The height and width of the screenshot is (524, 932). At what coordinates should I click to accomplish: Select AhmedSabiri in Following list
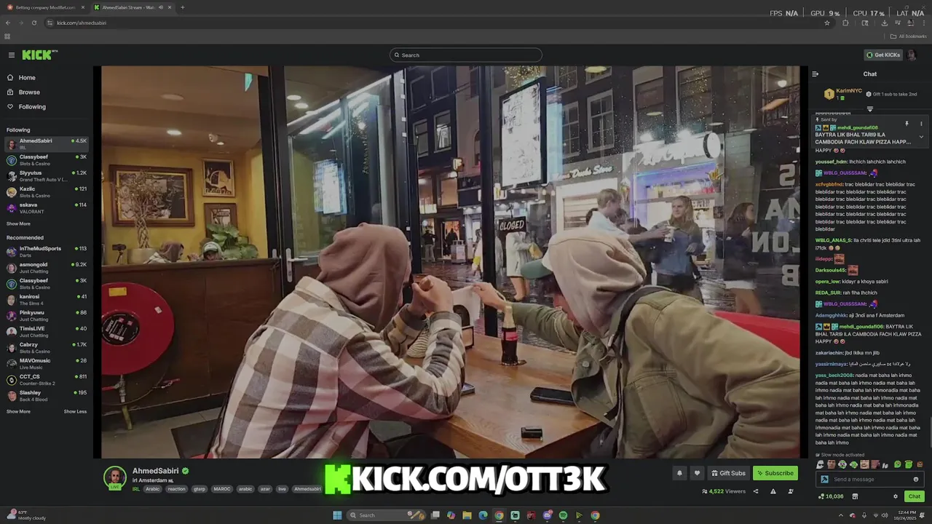[x=47, y=143]
